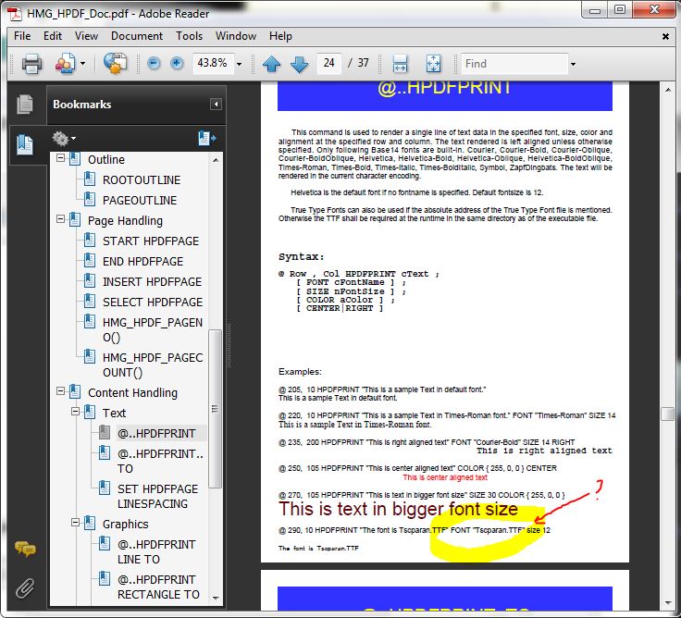
Task: Open the Comments panel icon
Action: click(25, 550)
